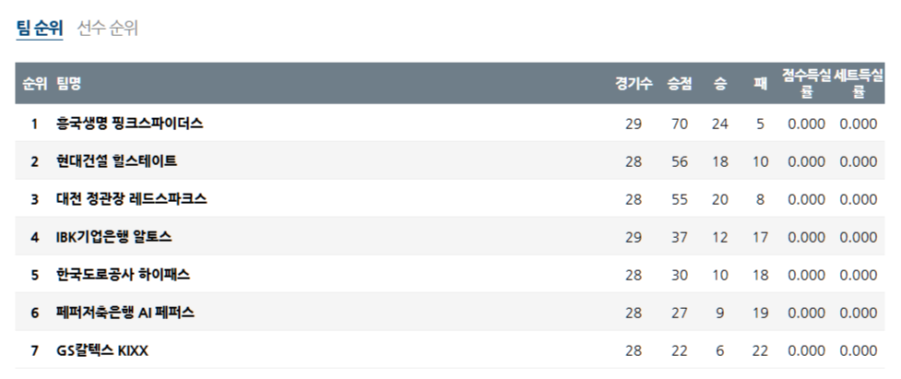Click 현대건설's 승점 value 56
Viewport: 901px width, 379px height.
tap(680, 161)
